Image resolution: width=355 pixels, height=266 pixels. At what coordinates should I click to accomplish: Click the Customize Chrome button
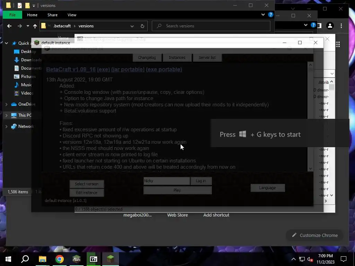[x=315, y=235]
